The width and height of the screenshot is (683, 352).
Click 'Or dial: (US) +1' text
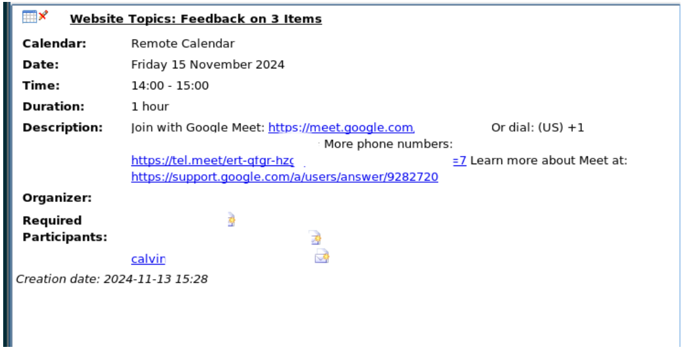[537, 128]
